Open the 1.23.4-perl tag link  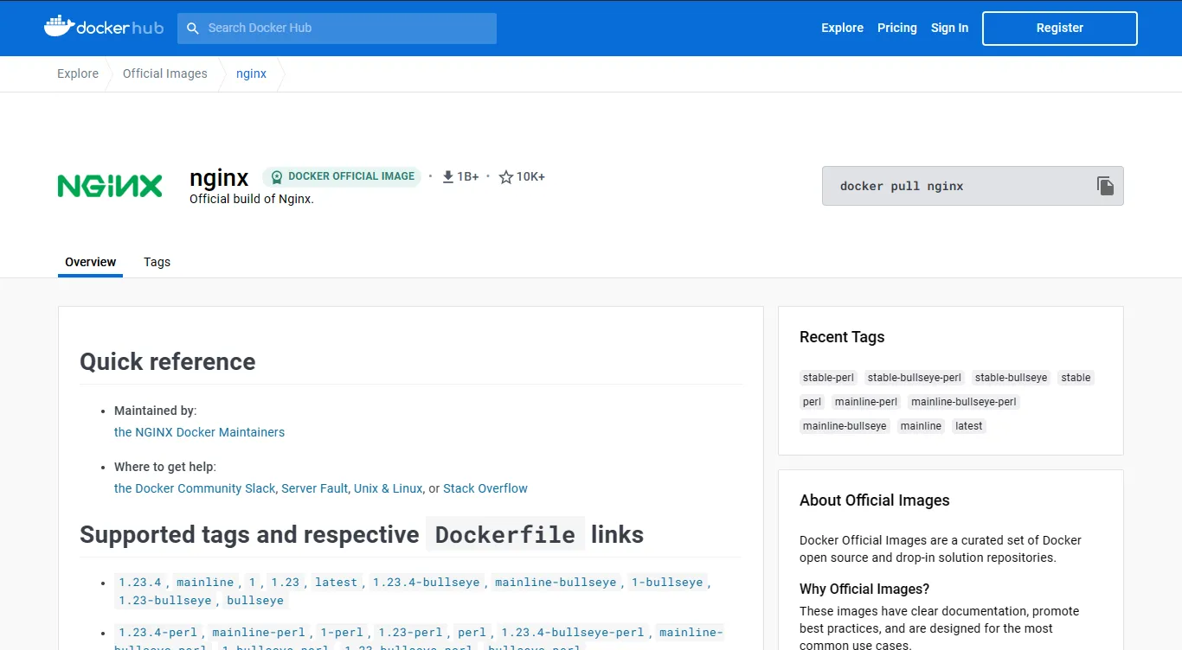[x=158, y=632]
